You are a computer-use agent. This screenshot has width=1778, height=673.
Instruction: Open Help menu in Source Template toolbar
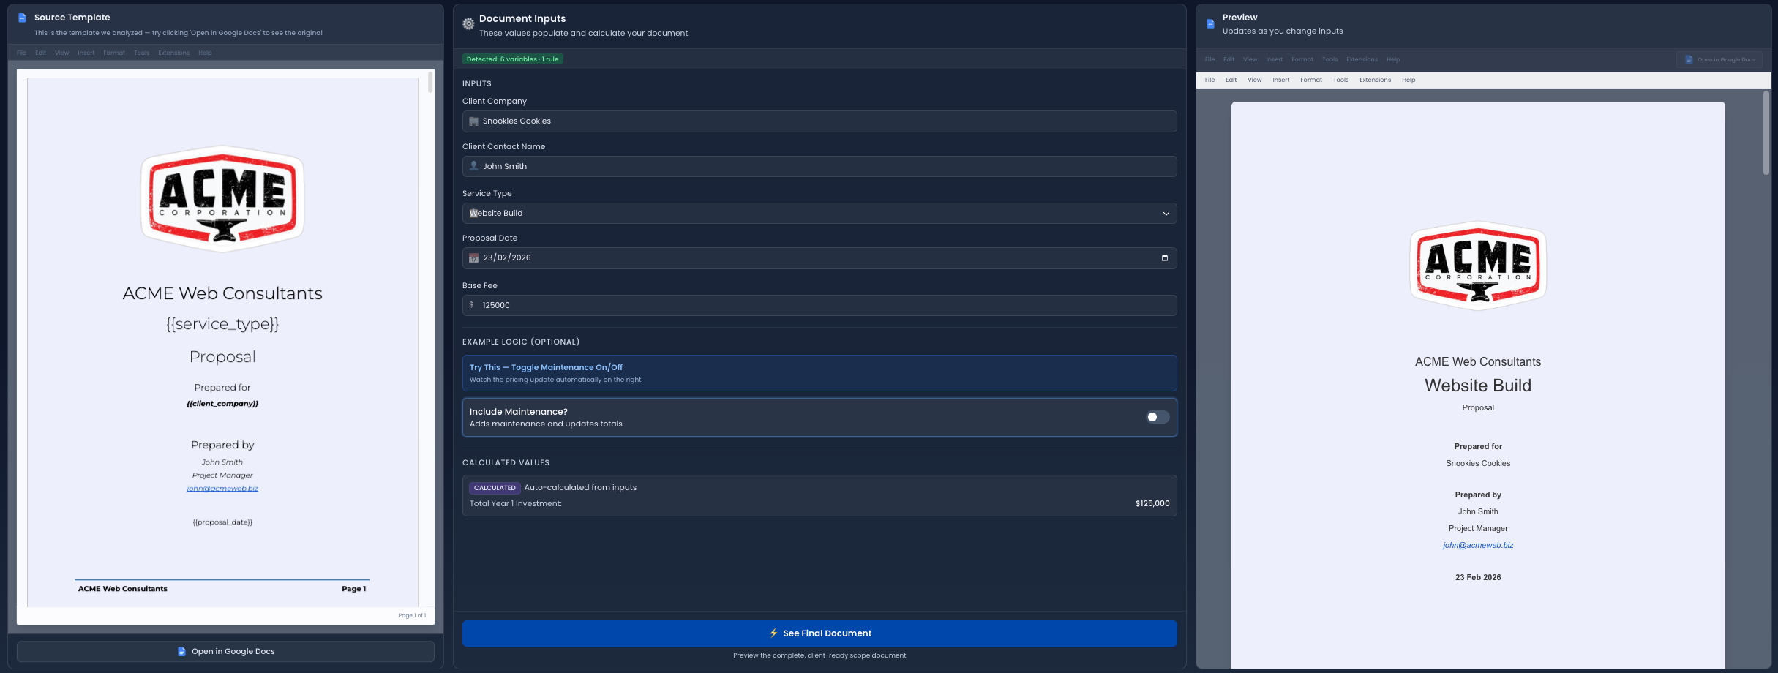click(x=205, y=53)
